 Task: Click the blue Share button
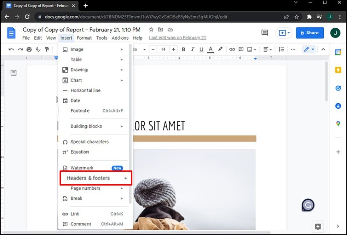tap(310, 33)
